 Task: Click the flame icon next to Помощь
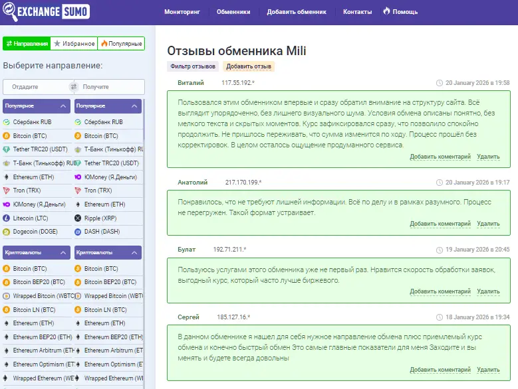click(386, 12)
